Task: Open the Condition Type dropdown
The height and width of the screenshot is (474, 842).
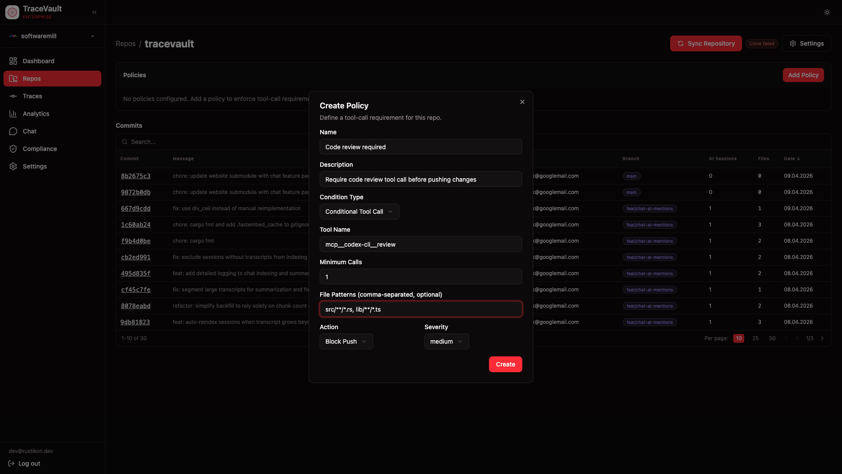Action: [x=359, y=212]
